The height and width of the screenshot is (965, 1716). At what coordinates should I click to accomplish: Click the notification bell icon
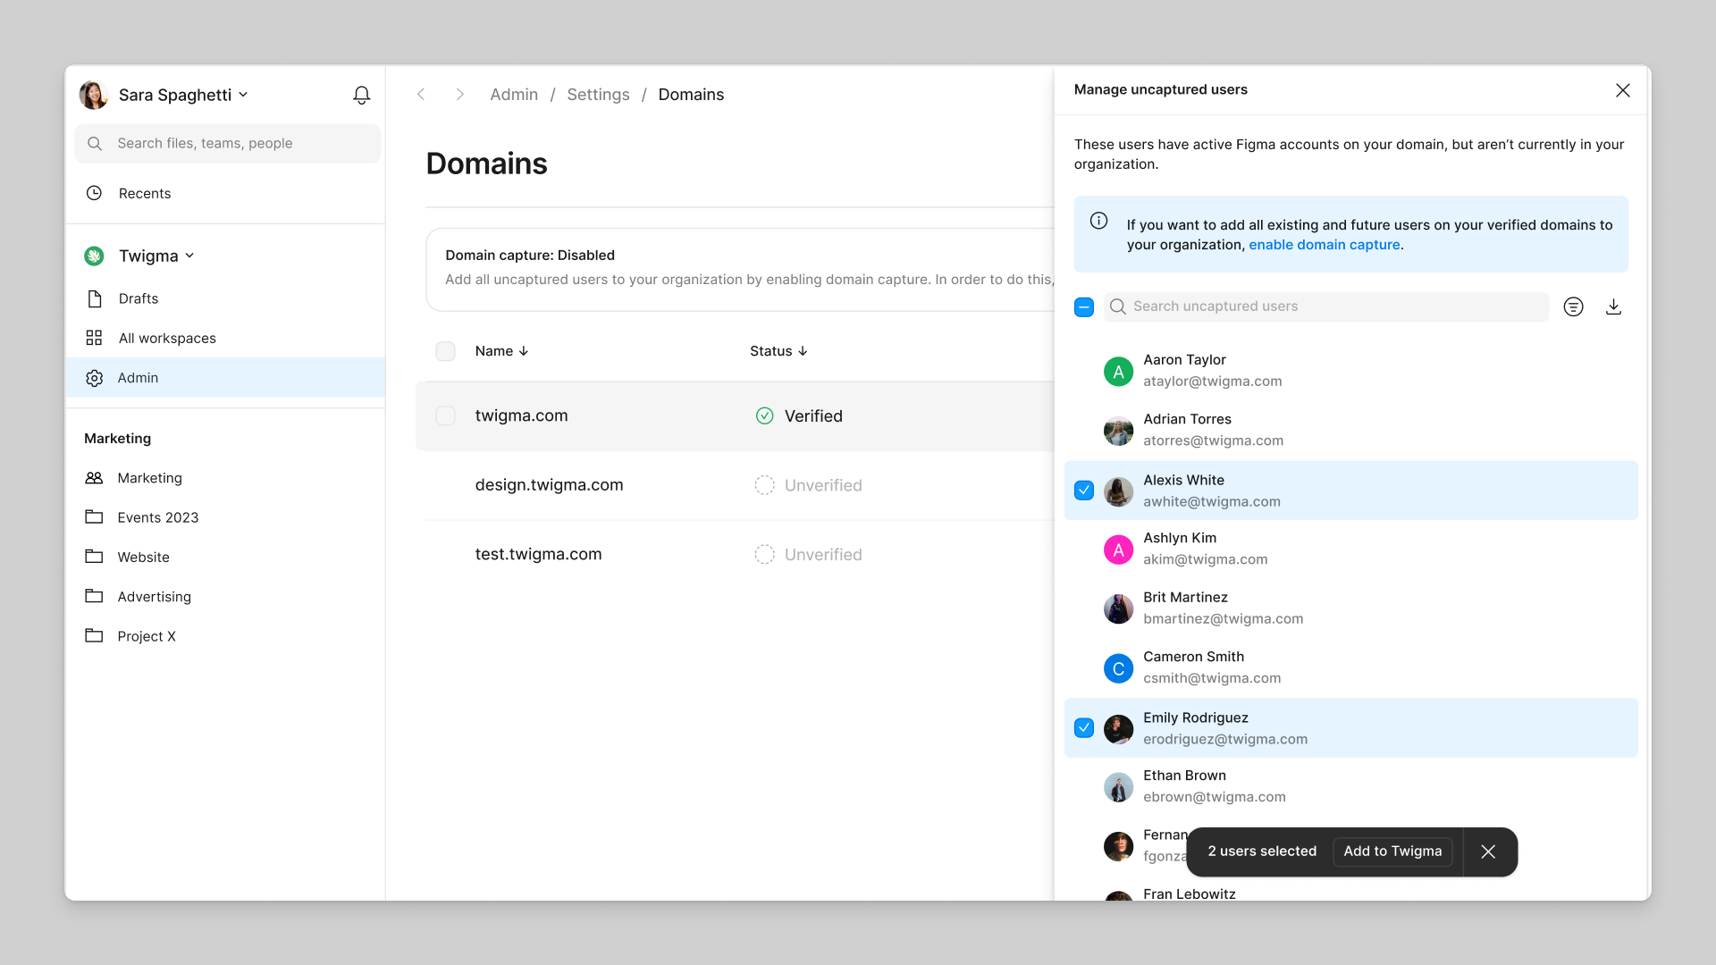pyautogui.click(x=362, y=96)
